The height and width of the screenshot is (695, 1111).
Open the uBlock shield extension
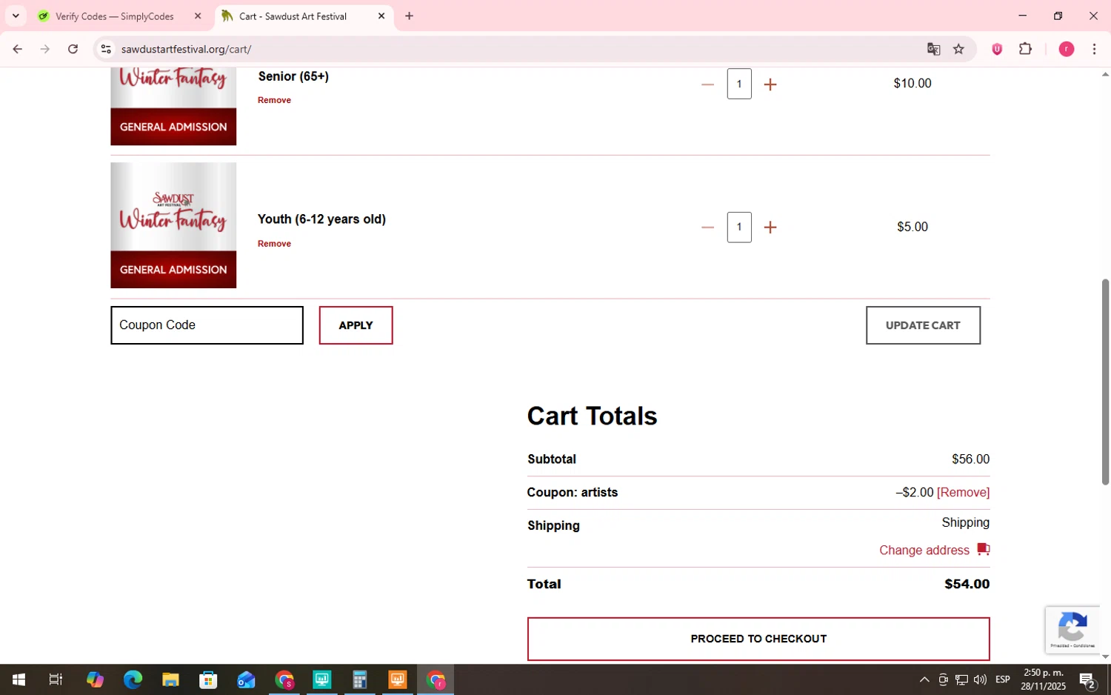click(x=997, y=49)
